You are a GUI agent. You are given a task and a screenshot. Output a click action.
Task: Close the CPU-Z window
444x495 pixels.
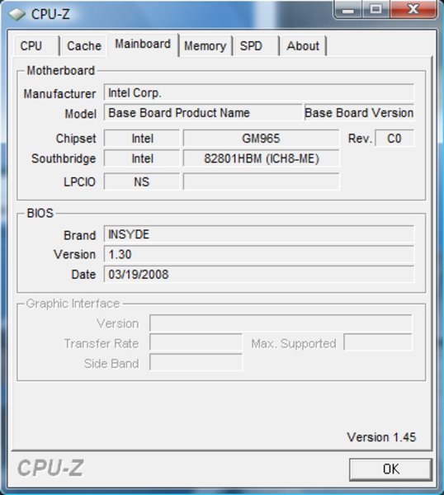coord(413,9)
